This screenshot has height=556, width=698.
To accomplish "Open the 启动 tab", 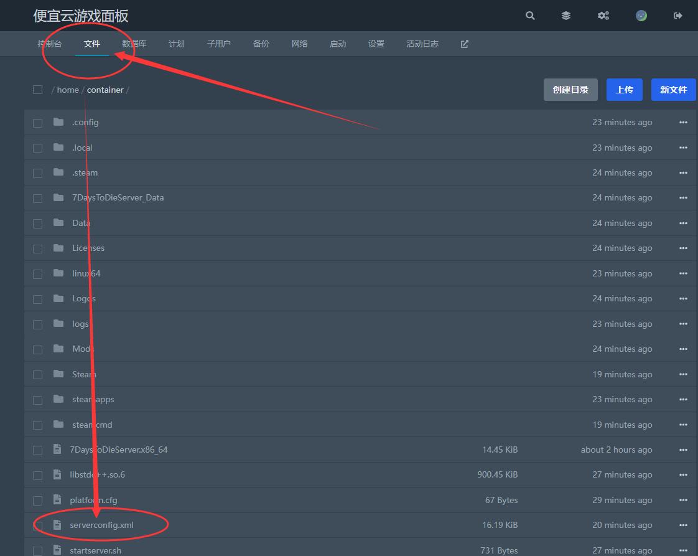I will coord(338,44).
